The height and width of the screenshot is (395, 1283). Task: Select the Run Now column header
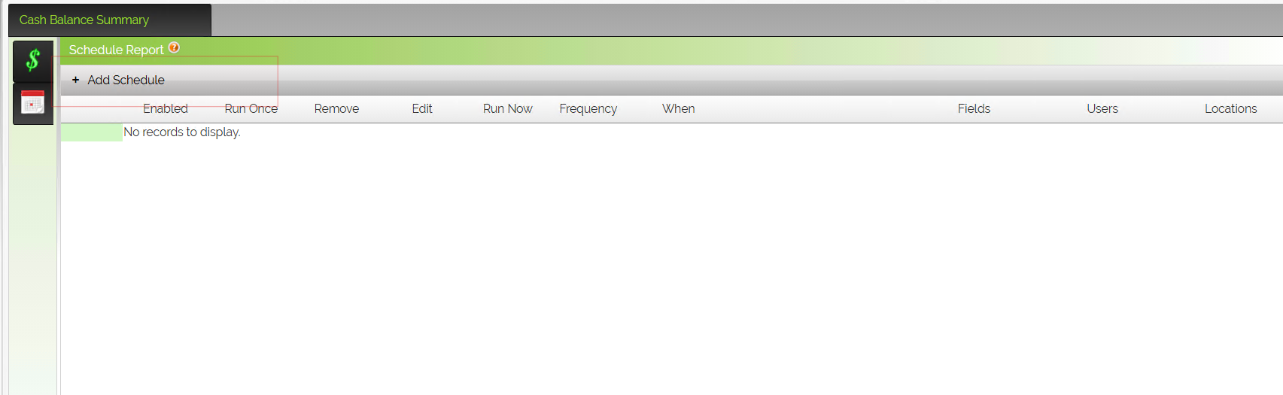point(508,109)
